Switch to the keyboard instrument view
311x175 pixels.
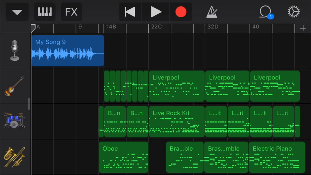[45, 12]
